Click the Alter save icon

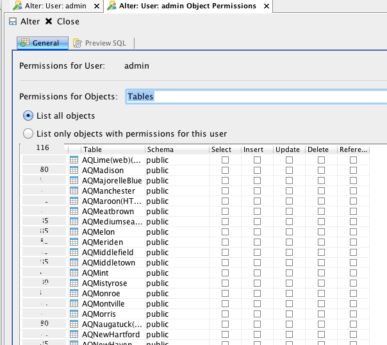[x=13, y=22]
